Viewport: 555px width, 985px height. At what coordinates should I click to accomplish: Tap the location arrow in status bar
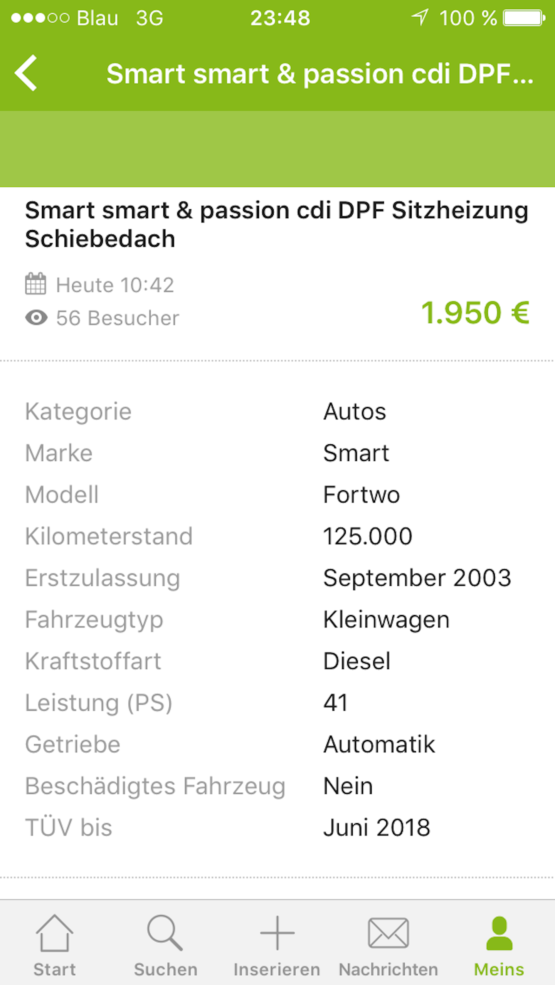420,17
